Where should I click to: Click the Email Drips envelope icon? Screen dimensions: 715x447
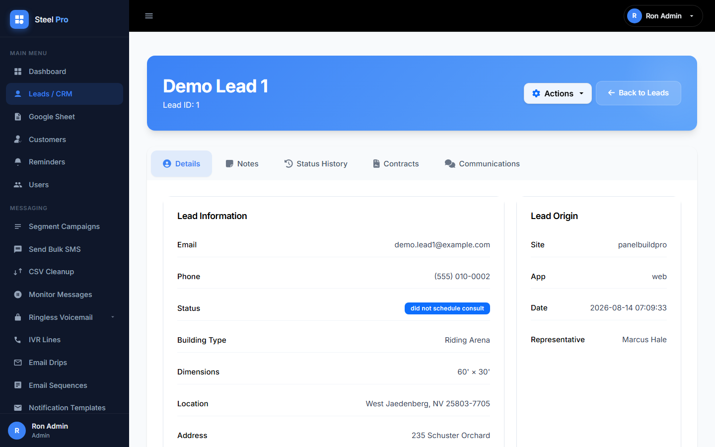[x=18, y=363]
